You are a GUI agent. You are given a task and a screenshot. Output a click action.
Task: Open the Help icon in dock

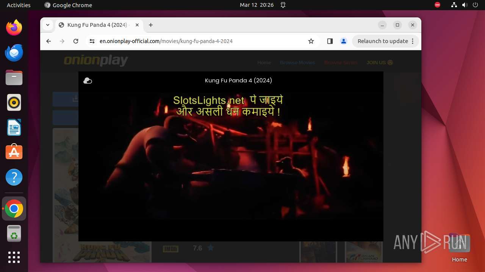tap(14, 177)
